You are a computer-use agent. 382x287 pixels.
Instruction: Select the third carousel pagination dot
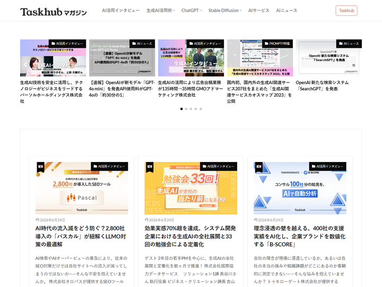(x=191, y=109)
